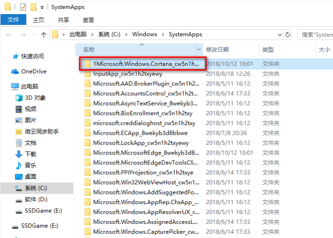Select Microsoft.MicrosoftEdgeDevToolsCli folder
This screenshot has width=333, height=238.
(x=141, y=163)
